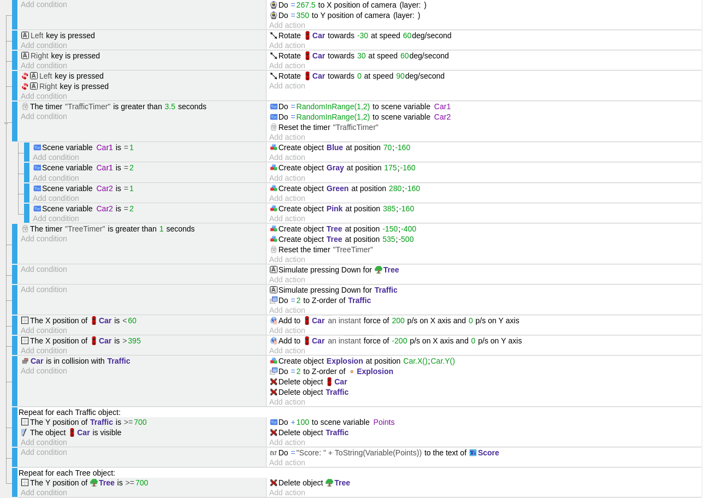Click the Tree icon in the Simulate pressing Down action
Image resolution: width=703 pixels, height=498 pixels.
(378, 270)
